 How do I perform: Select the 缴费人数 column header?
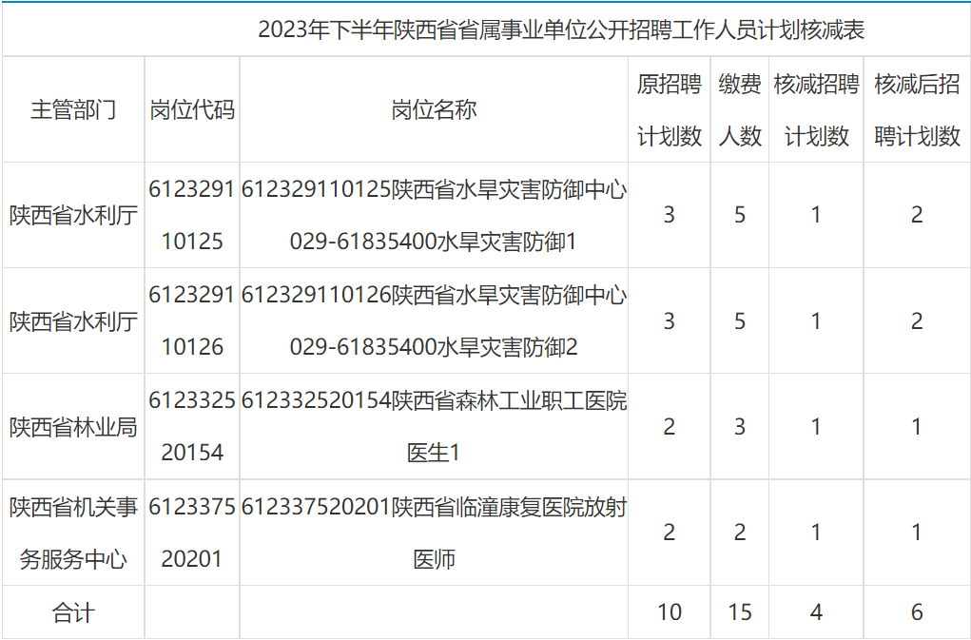pos(739,110)
